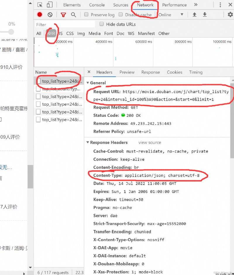The width and height of the screenshot is (234, 275).
Task: Show the Preview detail tab
Action: point(127,72)
